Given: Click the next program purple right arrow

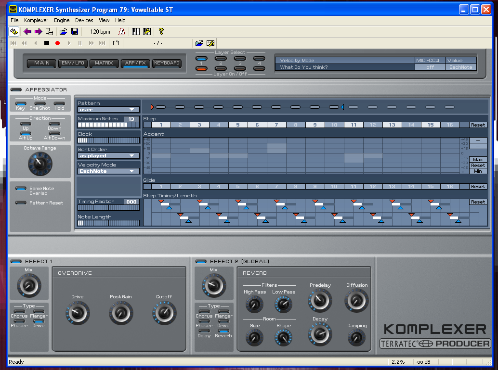Looking at the screenshot, I should (39, 31).
